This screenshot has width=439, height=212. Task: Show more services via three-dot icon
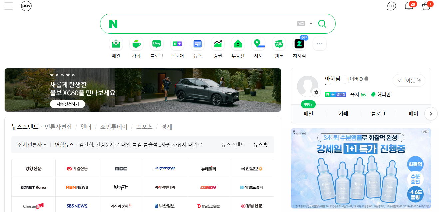320,44
